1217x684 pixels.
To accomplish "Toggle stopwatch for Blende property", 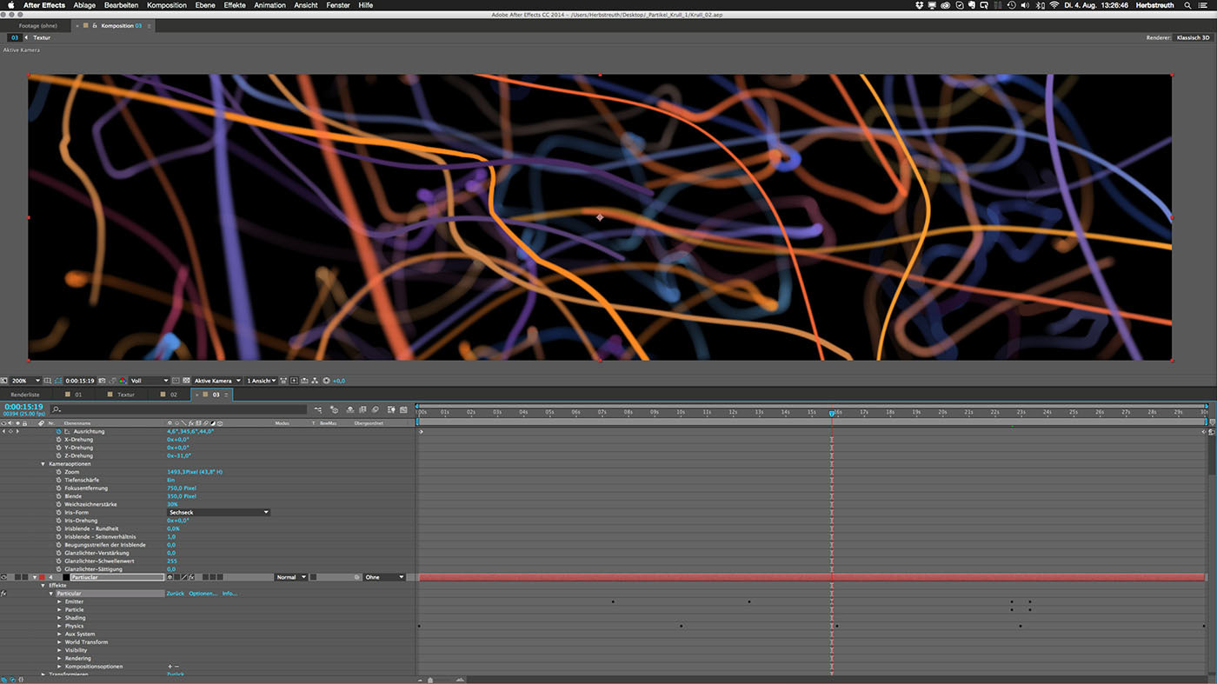I will pos(59,496).
